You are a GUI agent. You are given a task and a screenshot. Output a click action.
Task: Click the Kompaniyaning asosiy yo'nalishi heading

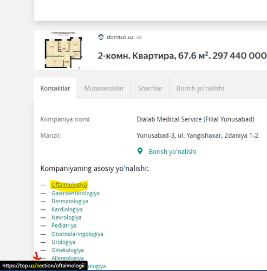point(94,169)
